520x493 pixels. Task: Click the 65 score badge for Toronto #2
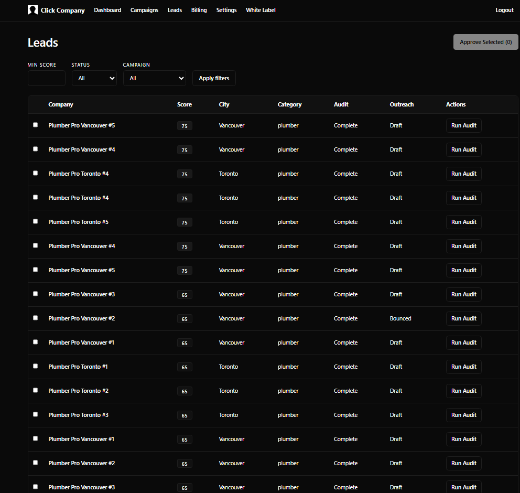185,391
